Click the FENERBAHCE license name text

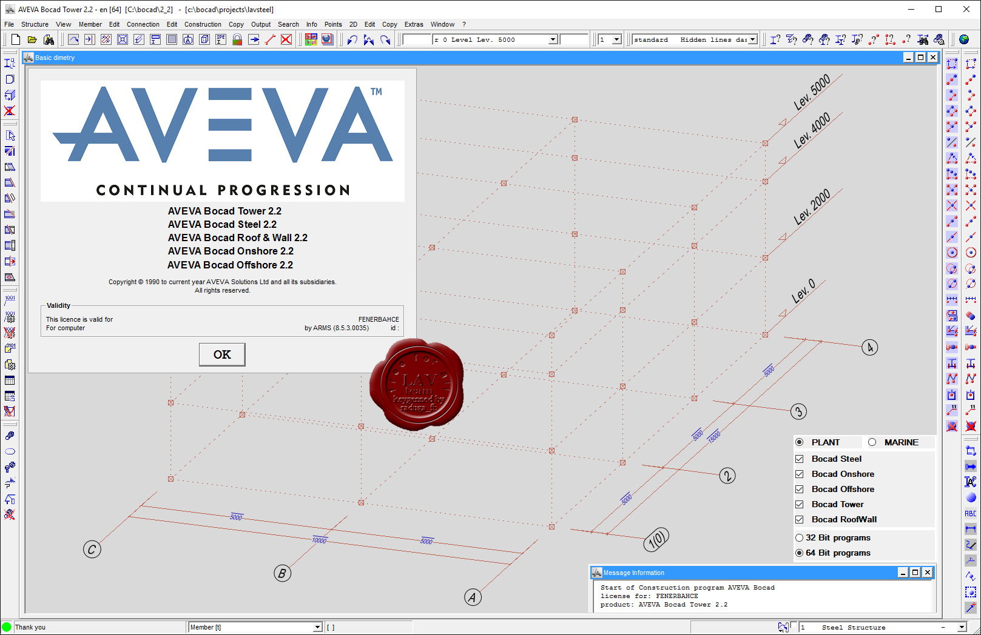(x=379, y=319)
